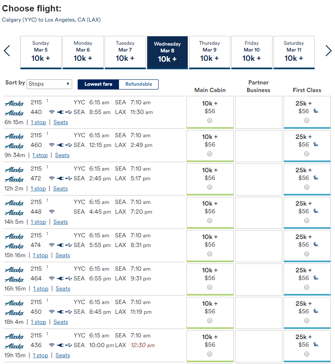Screen dimensions: 335x364
Task: Select First Class fare for flight 472
Action: point(307,187)
